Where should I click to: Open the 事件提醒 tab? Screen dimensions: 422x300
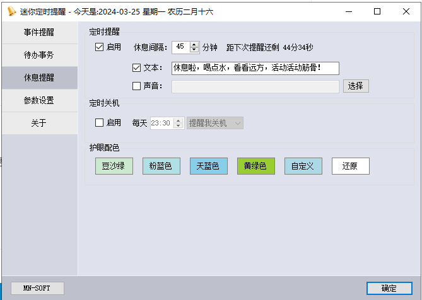[x=39, y=33]
